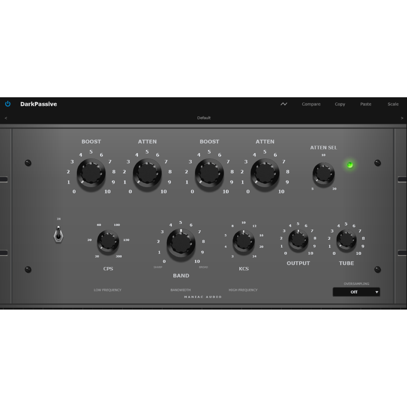Open the Oversampling dropdown set to Off
The image size is (407, 407).
click(x=357, y=292)
